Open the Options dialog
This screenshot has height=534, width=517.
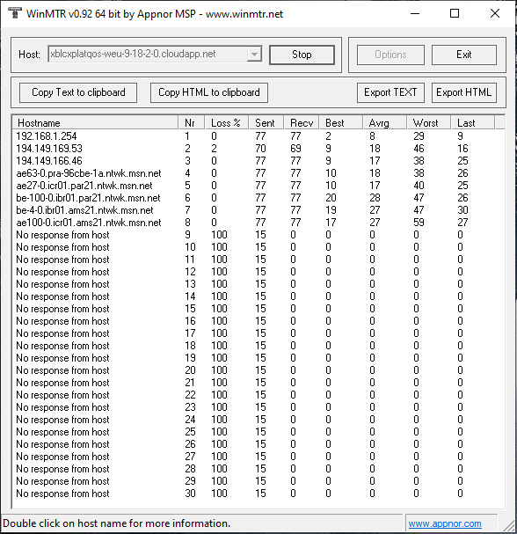pyautogui.click(x=390, y=55)
